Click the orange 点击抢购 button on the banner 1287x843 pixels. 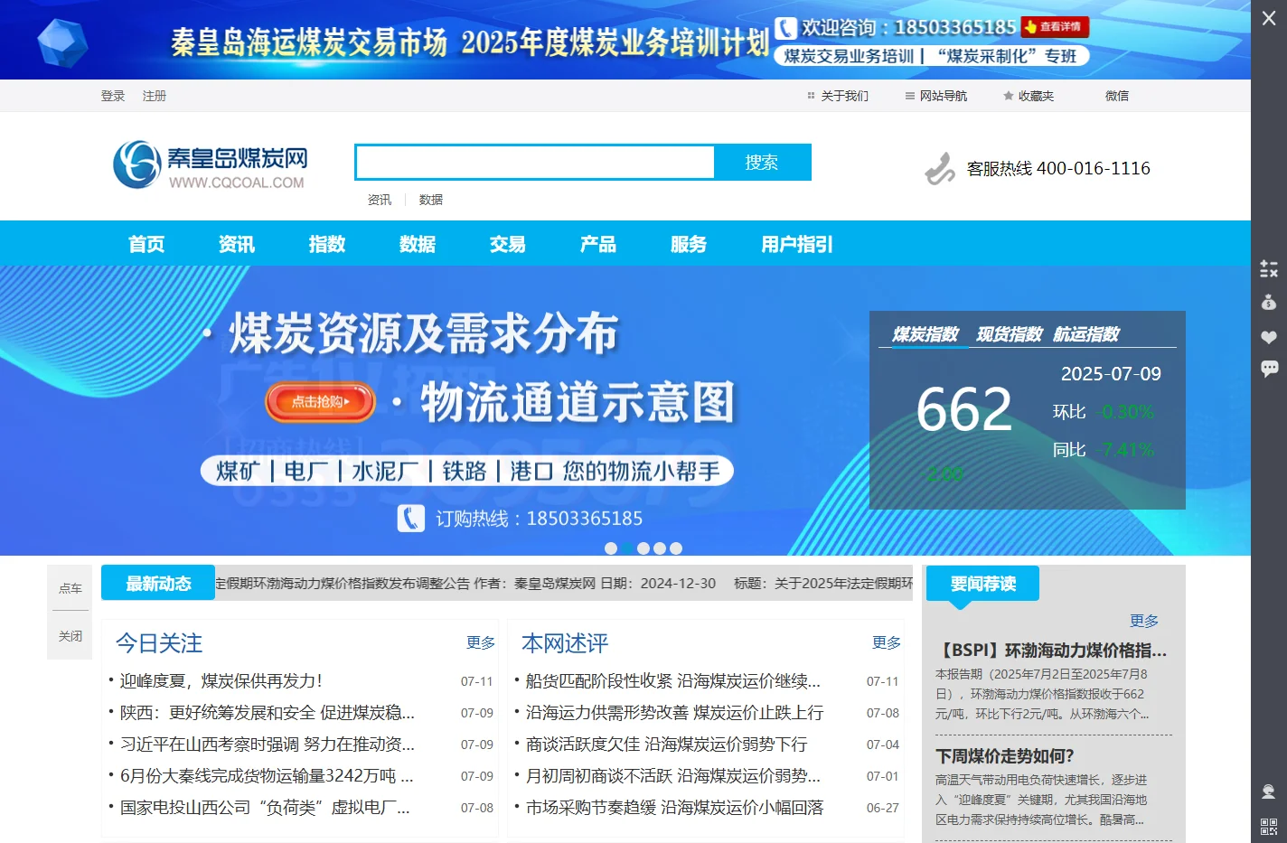[320, 402]
